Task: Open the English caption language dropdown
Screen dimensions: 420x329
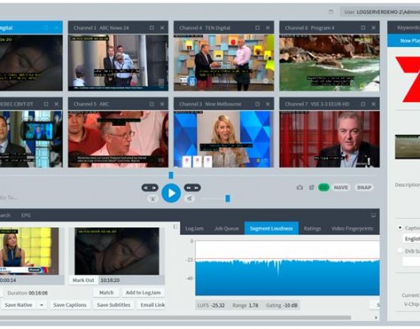Action: [x=411, y=239]
